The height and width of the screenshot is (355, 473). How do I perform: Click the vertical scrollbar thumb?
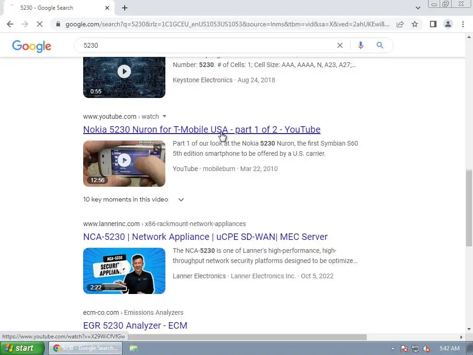[x=469, y=208]
